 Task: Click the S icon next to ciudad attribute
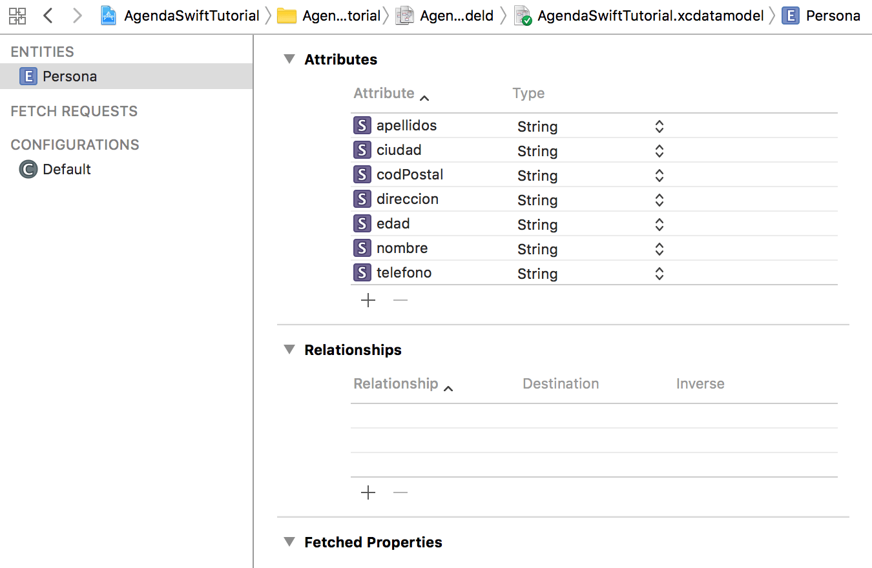362,150
